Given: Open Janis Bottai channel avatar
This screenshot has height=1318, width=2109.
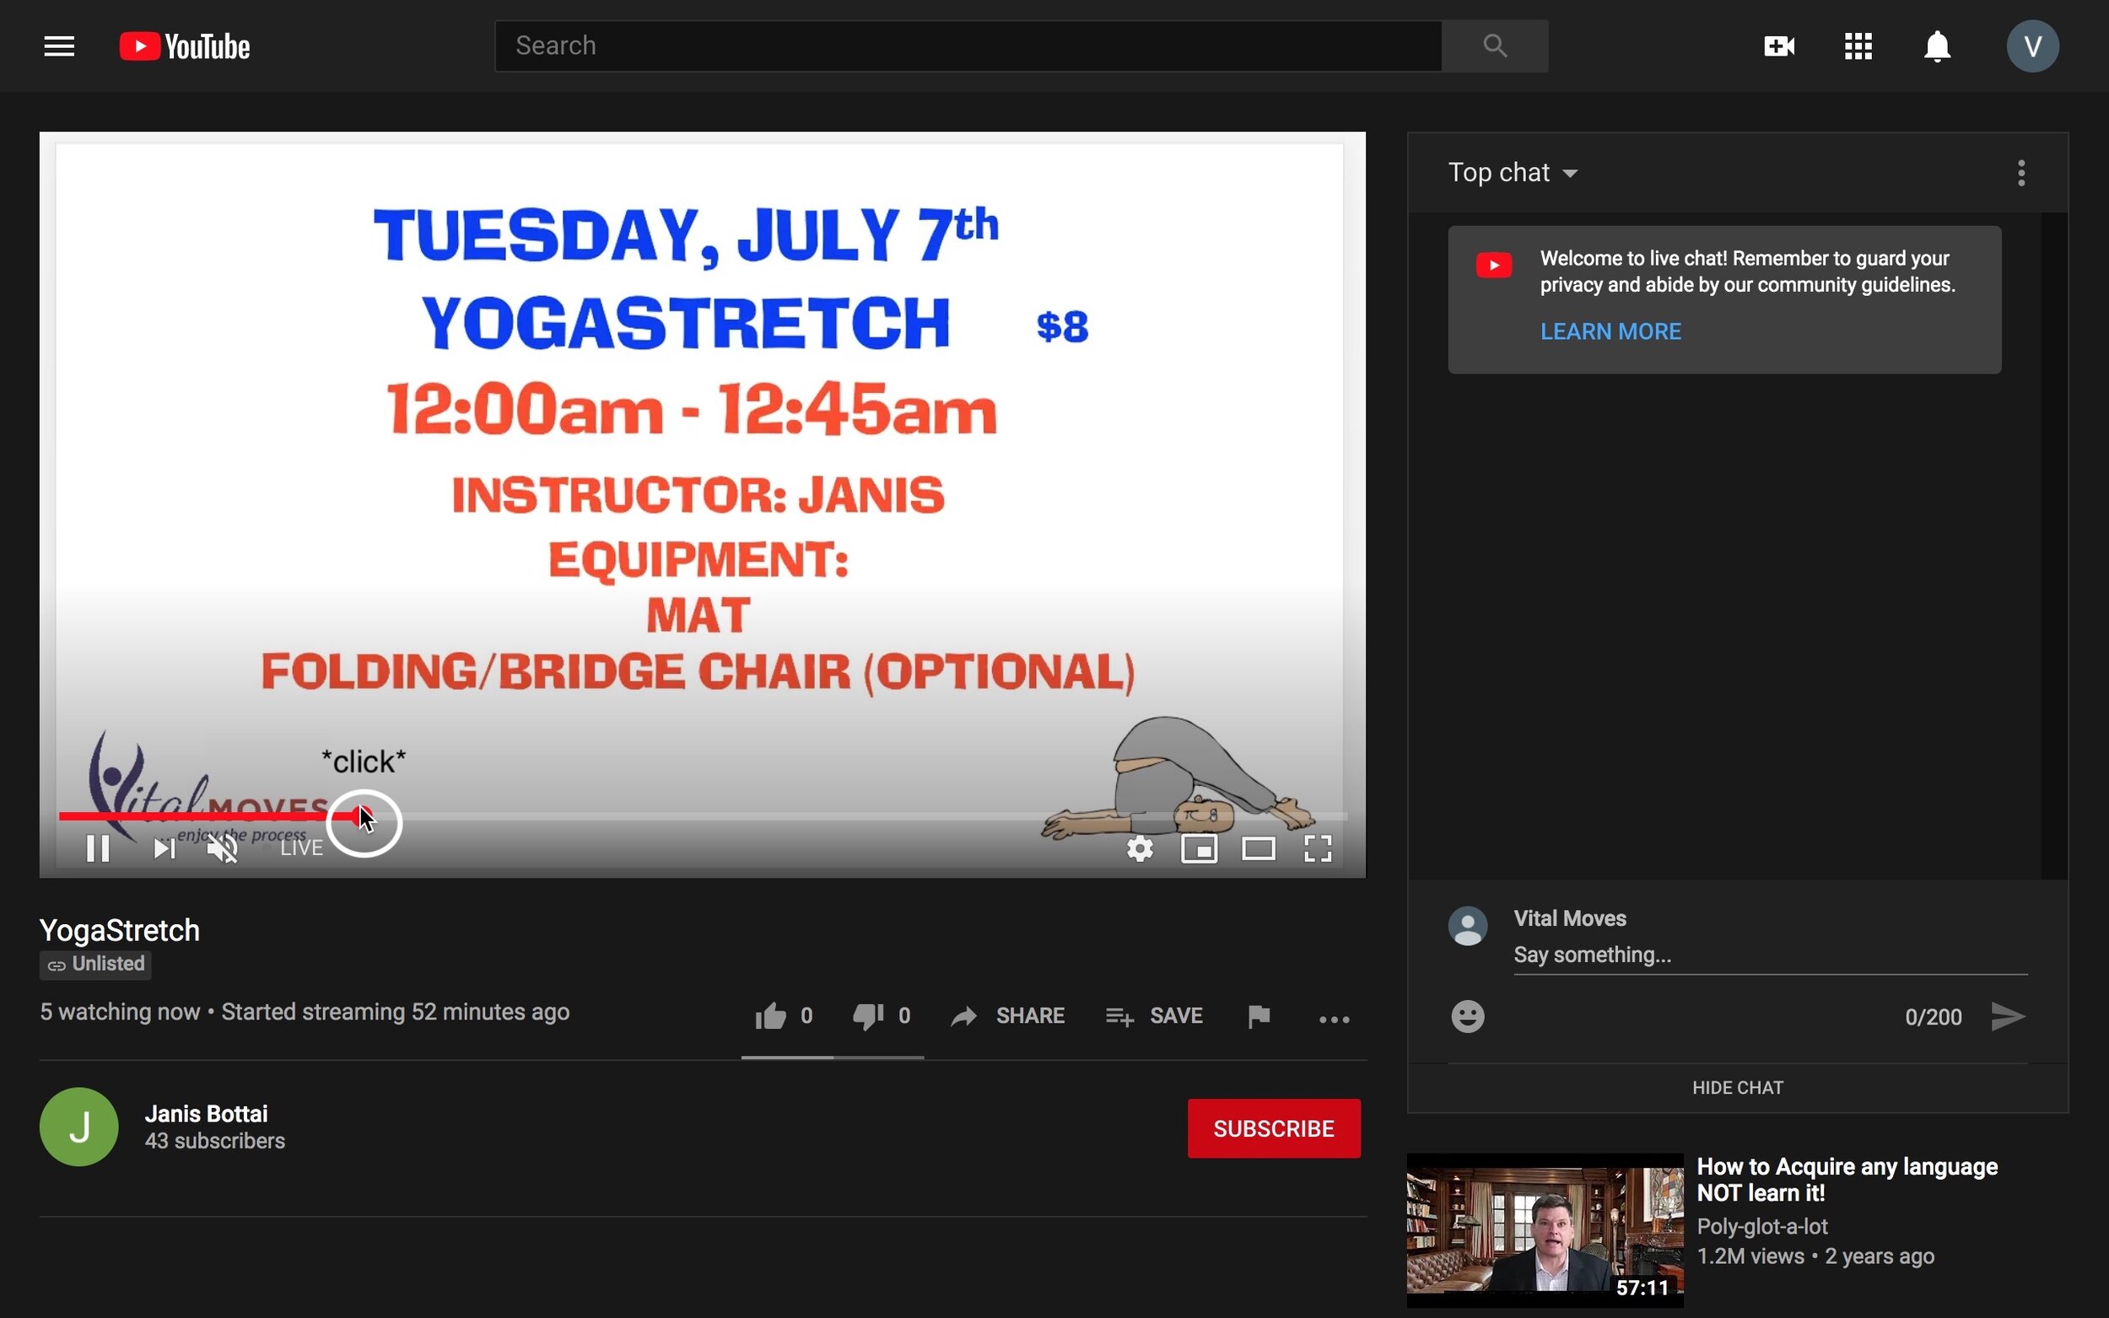Looking at the screenshot, I should pyautogui.click(x=78, y=1127).
